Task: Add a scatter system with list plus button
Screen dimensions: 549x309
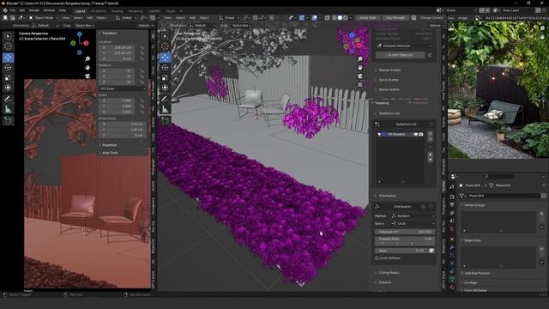Action: tap(431, 134)
